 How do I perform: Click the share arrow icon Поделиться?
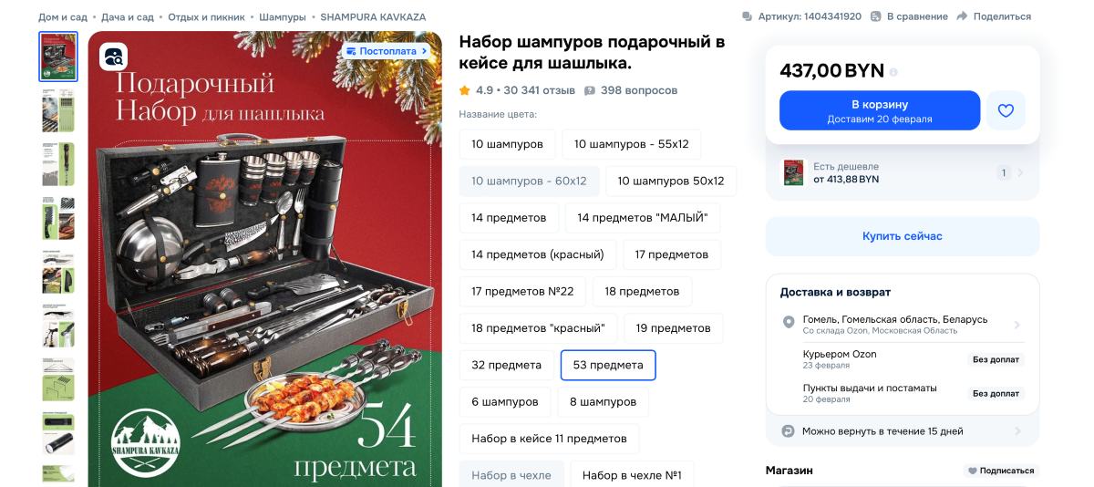click(x=962, y=16)
